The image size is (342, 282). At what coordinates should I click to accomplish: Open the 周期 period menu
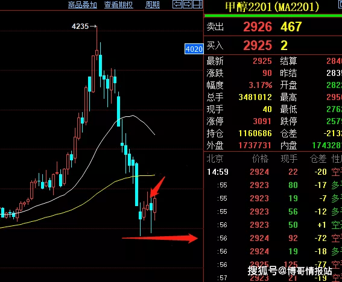point(153,5)
